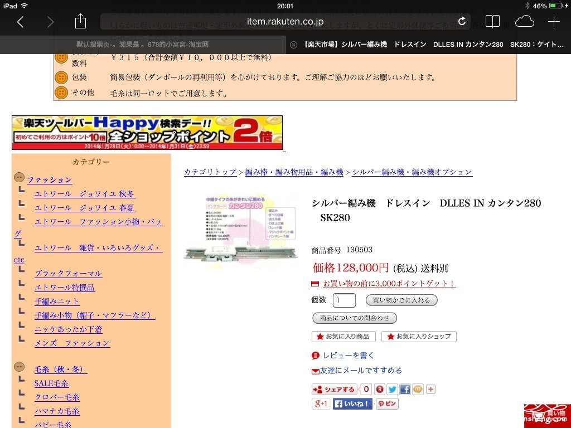The width and height of the screenshot is (571, 428).
Task: Open エトワール ファッション小物・バッグ link
Action: click(98, 222)
